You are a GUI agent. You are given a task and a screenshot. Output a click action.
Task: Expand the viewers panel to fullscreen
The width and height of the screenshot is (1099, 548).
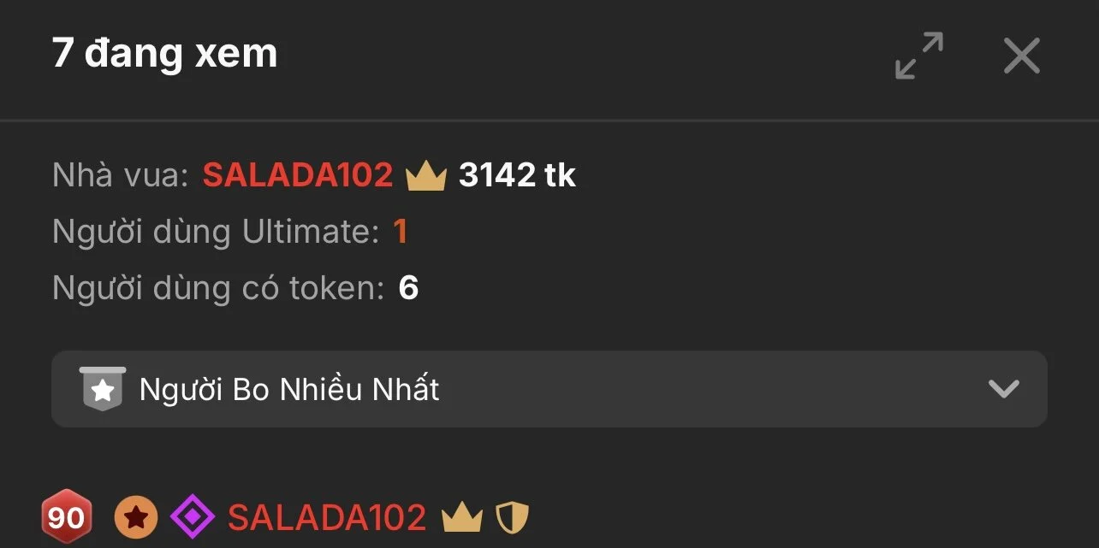[x=919, y=56]
